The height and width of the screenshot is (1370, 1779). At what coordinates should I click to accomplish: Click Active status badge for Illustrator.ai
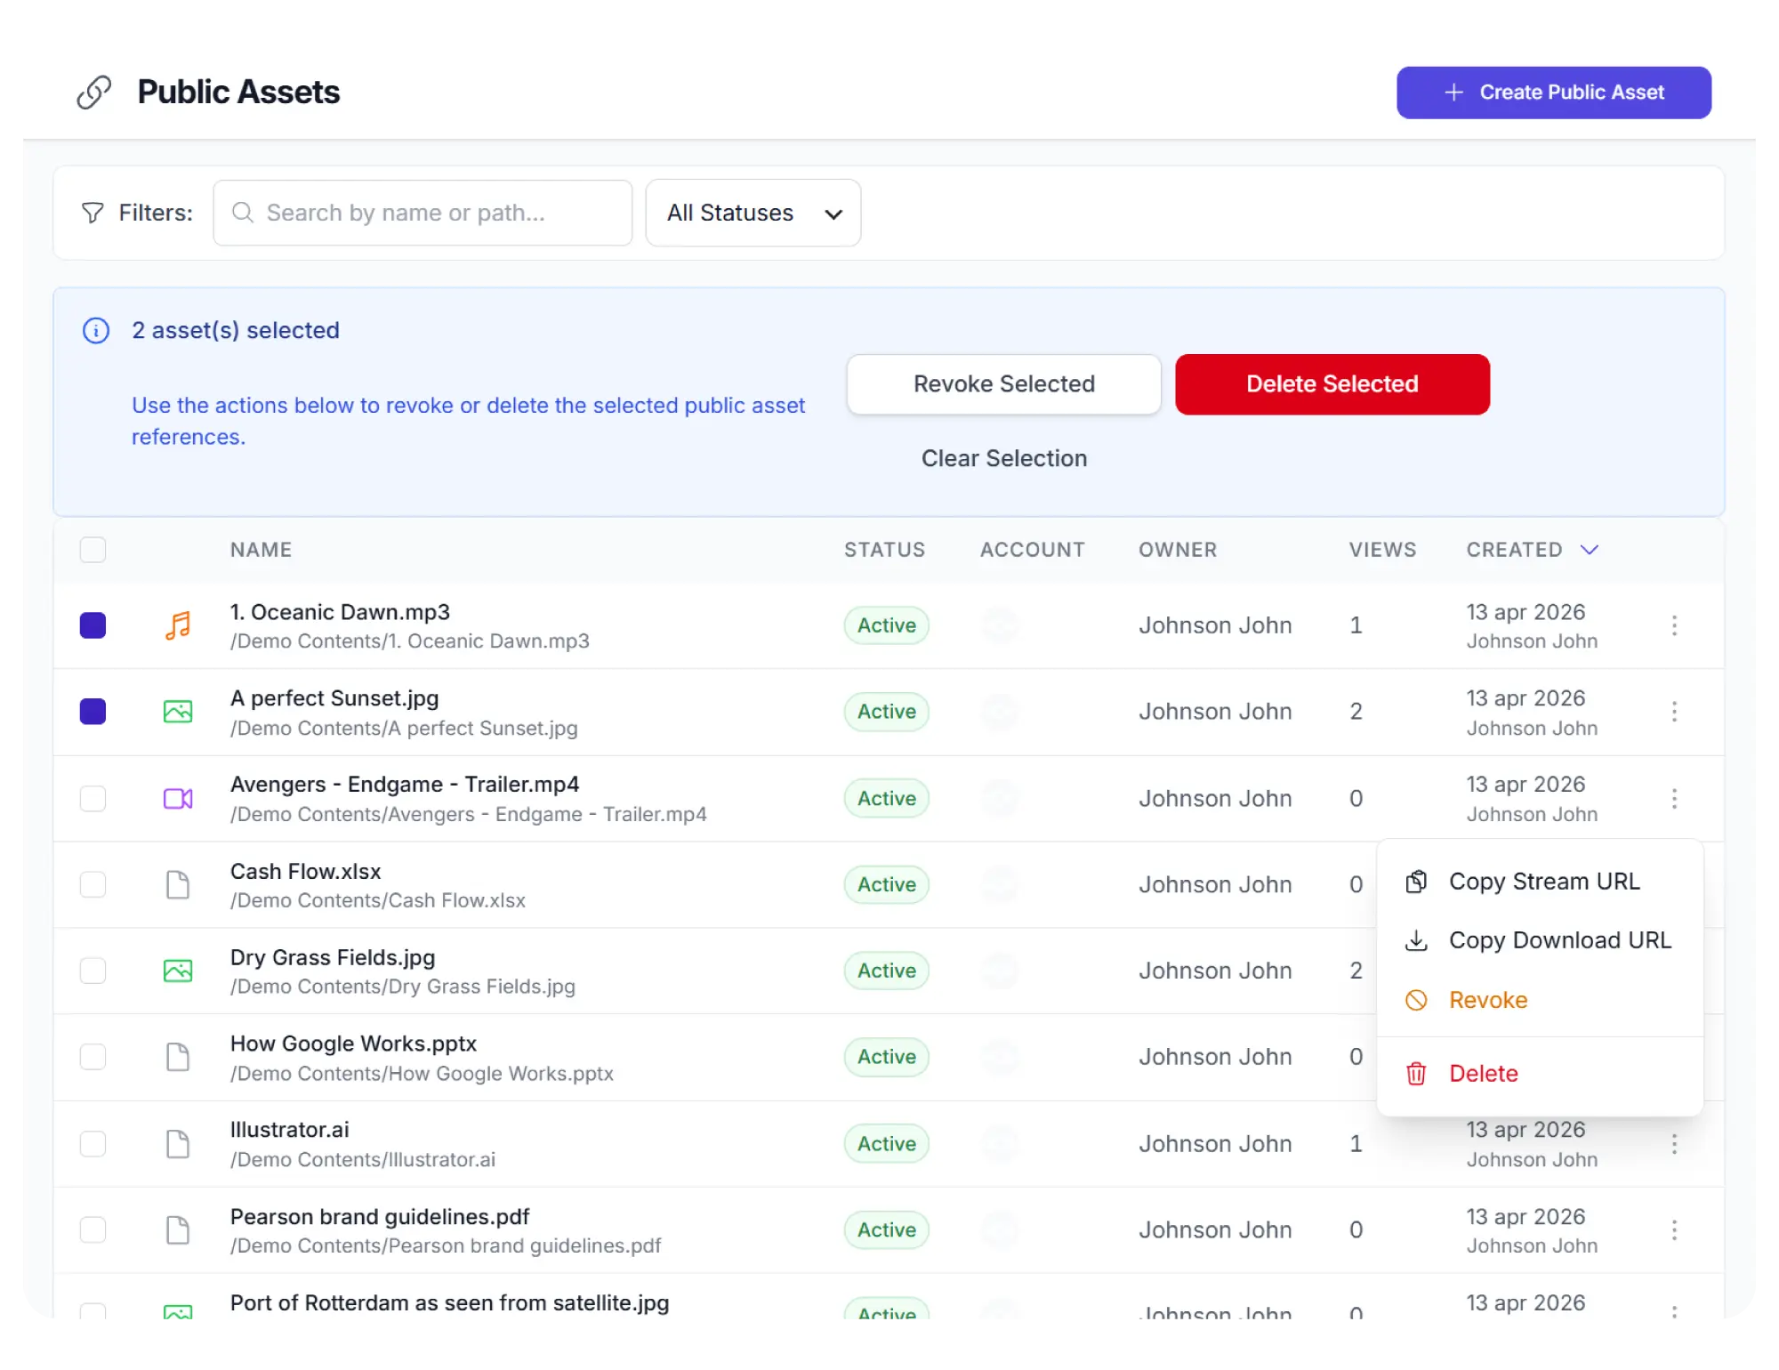click(886, 1144)
